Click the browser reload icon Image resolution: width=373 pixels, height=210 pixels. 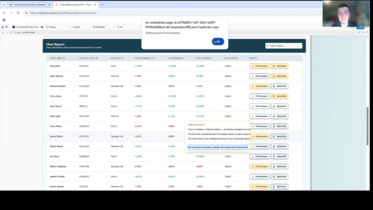tap(18, 13)
